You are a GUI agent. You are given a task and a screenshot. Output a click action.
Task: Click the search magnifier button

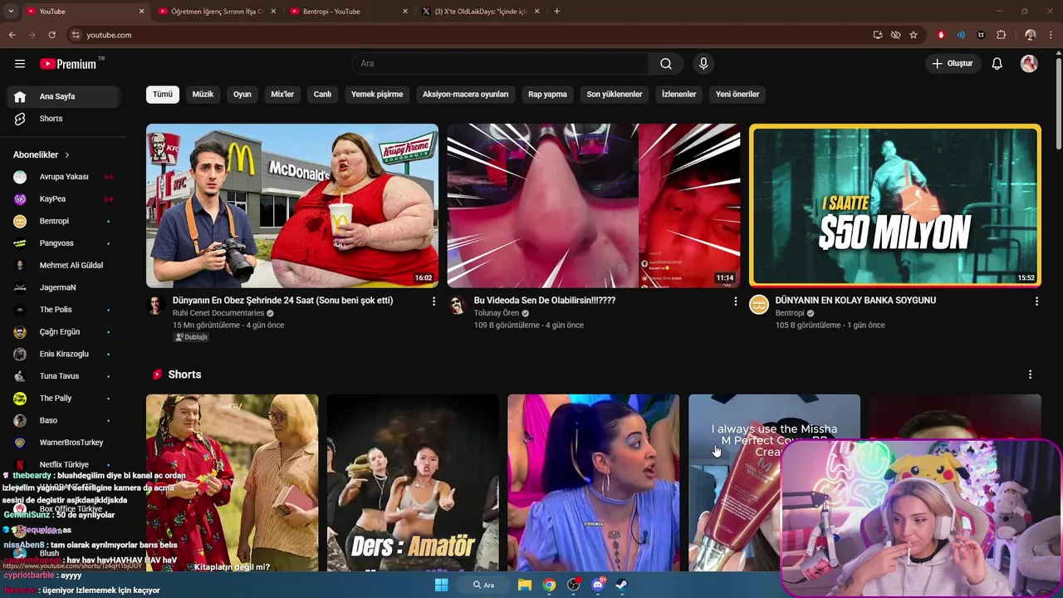click(x=666, y=64)
